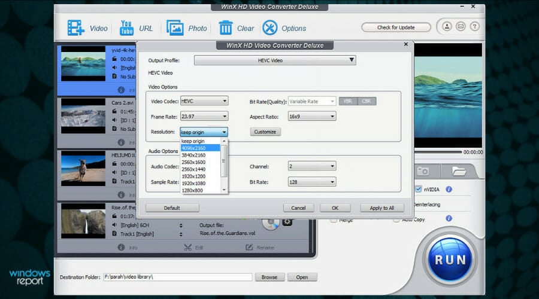Open the Aspect Ratio 16x9 dropdown
The image size is (539, 299).
pos(312,117)
